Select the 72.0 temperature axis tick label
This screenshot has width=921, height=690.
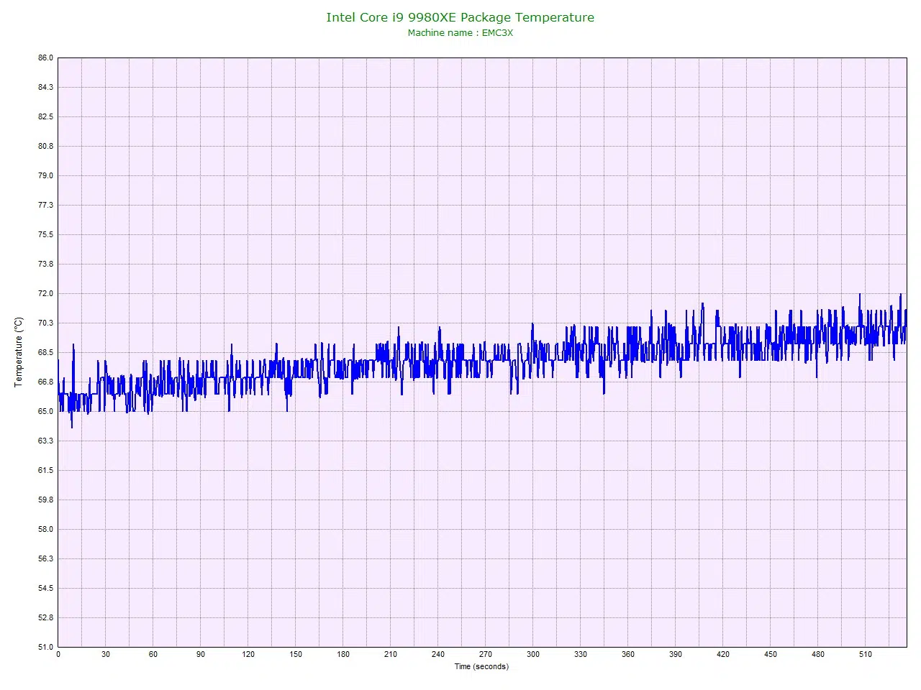pyautogui.click(x=45, y=294)
